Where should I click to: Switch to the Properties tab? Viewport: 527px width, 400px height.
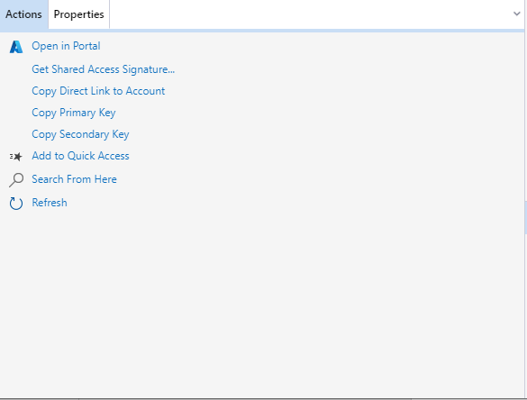[x=78, y=14]
